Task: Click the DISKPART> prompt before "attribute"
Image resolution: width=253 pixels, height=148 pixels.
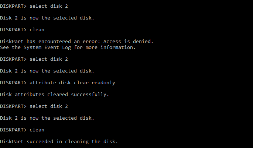Action: click(13, 82)
